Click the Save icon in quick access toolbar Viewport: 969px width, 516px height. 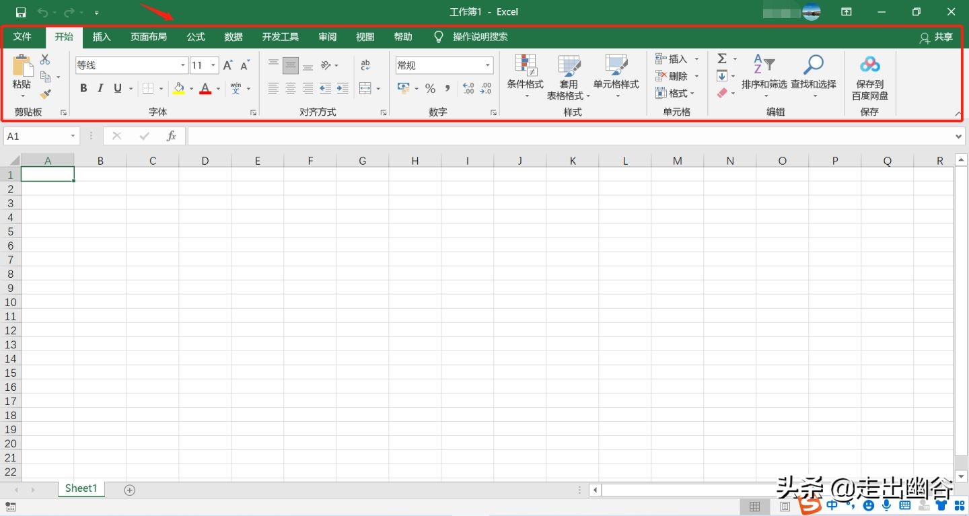(x=21, y=12)
